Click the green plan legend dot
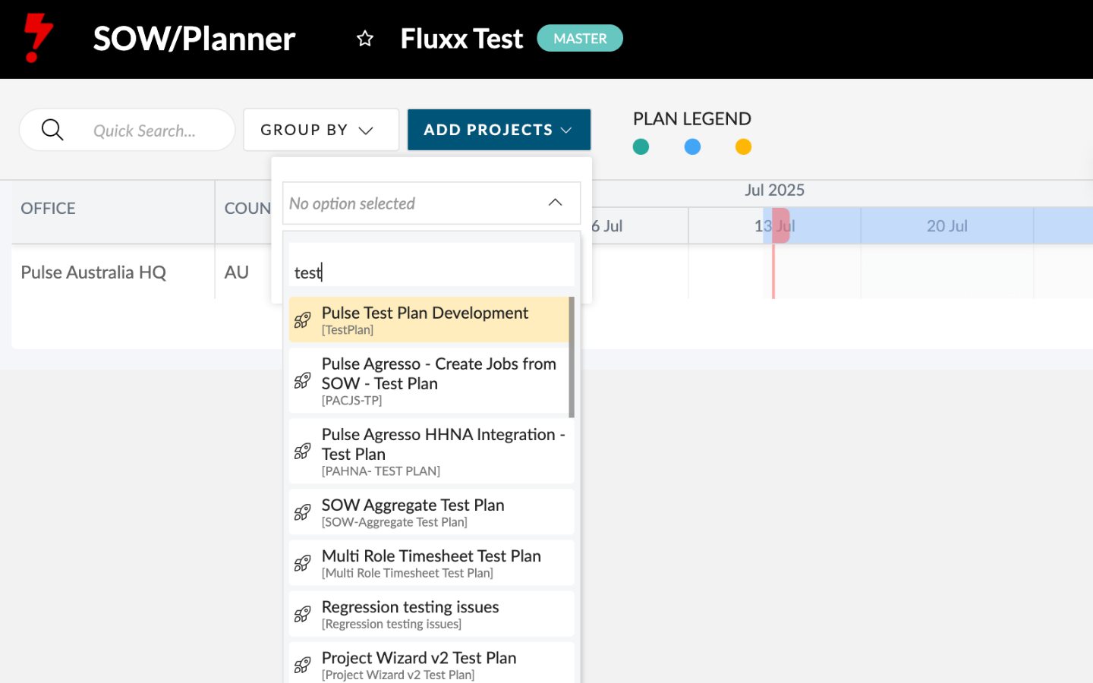Viewport: 1093px width, 683px height. pos(641,146)
